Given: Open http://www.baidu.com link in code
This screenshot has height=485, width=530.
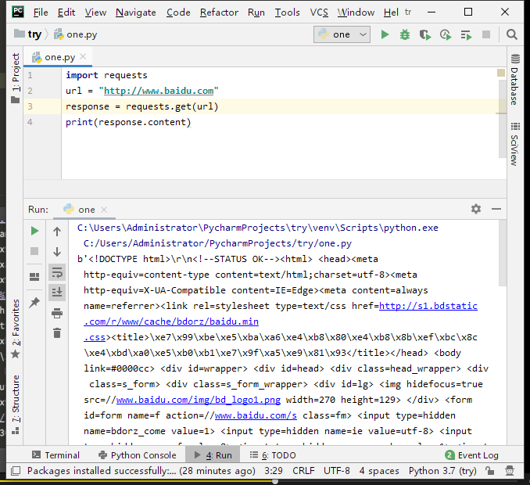Looking at the screenshot, I should point(159,91).
